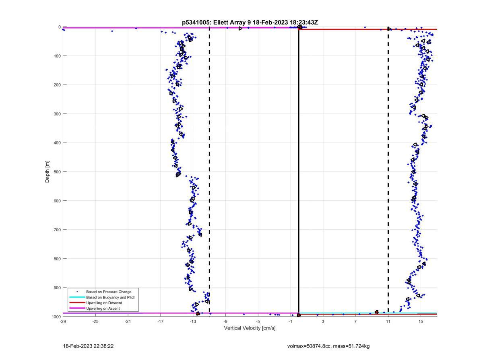The image size is (483, 356).
Task: Click the triangle marker on the top magenta line
Action: tap(241, 28)
